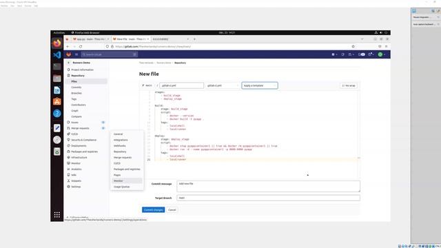This screenshot has width=441, height=248.
Task: Open the text editor dock icon
Action: coord(57,128)
